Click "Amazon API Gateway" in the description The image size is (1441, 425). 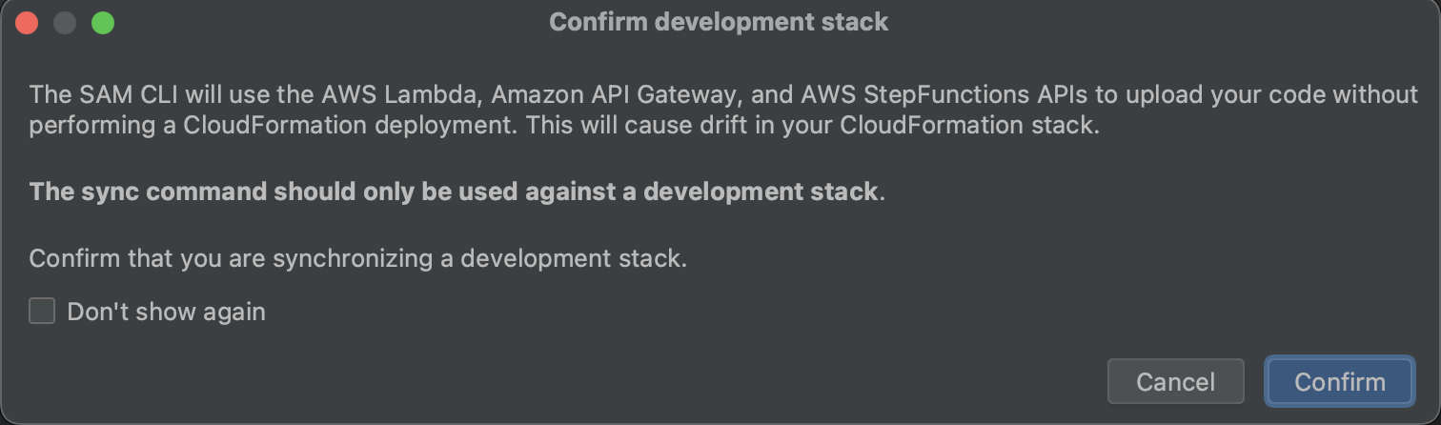(x=617, y=95)
